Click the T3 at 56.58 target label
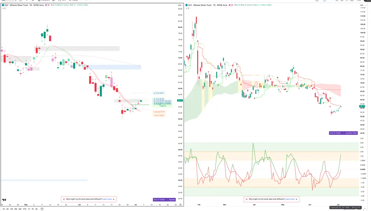The image size is (371, 211). (159, 99)
